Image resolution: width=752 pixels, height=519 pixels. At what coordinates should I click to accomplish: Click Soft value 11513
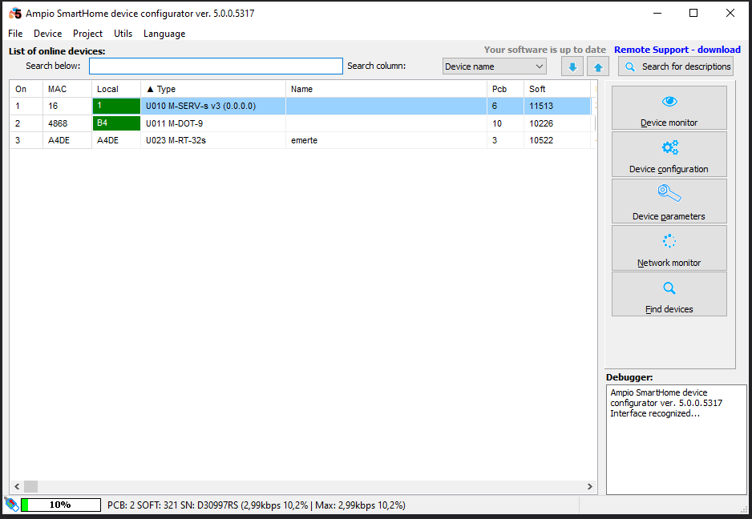(x=541, y=106)
